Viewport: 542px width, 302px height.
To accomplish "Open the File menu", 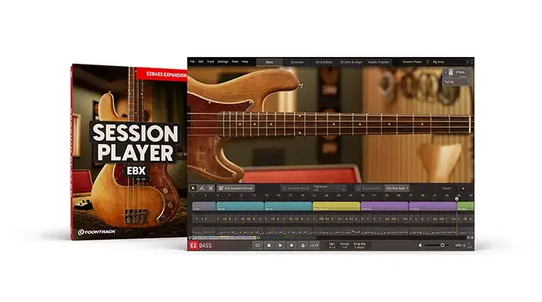I will 193,62.
